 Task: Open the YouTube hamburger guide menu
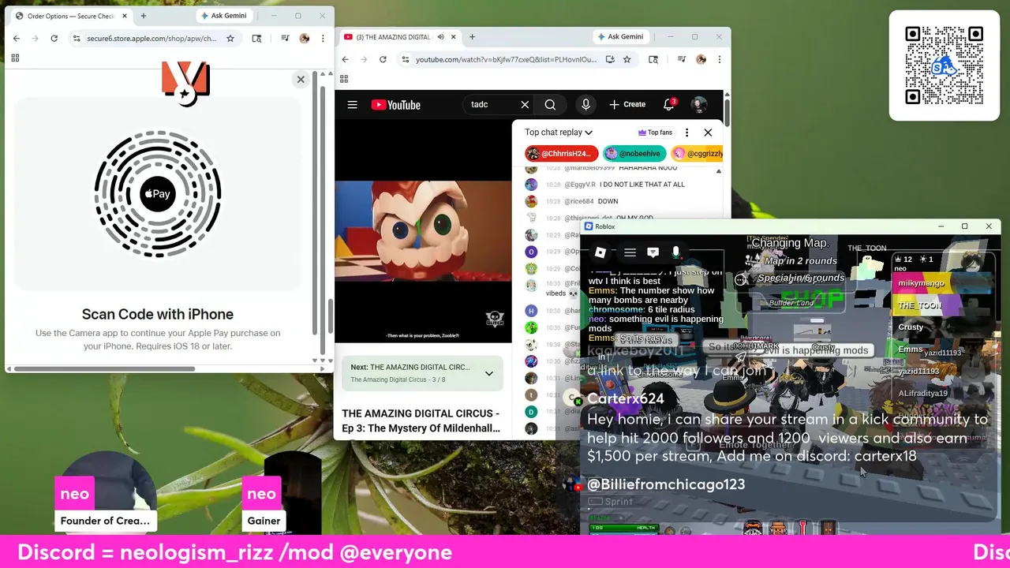(353, 104)
